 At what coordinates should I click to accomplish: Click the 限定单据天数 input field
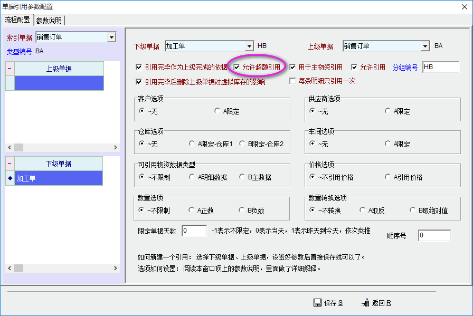click(194, 231)
